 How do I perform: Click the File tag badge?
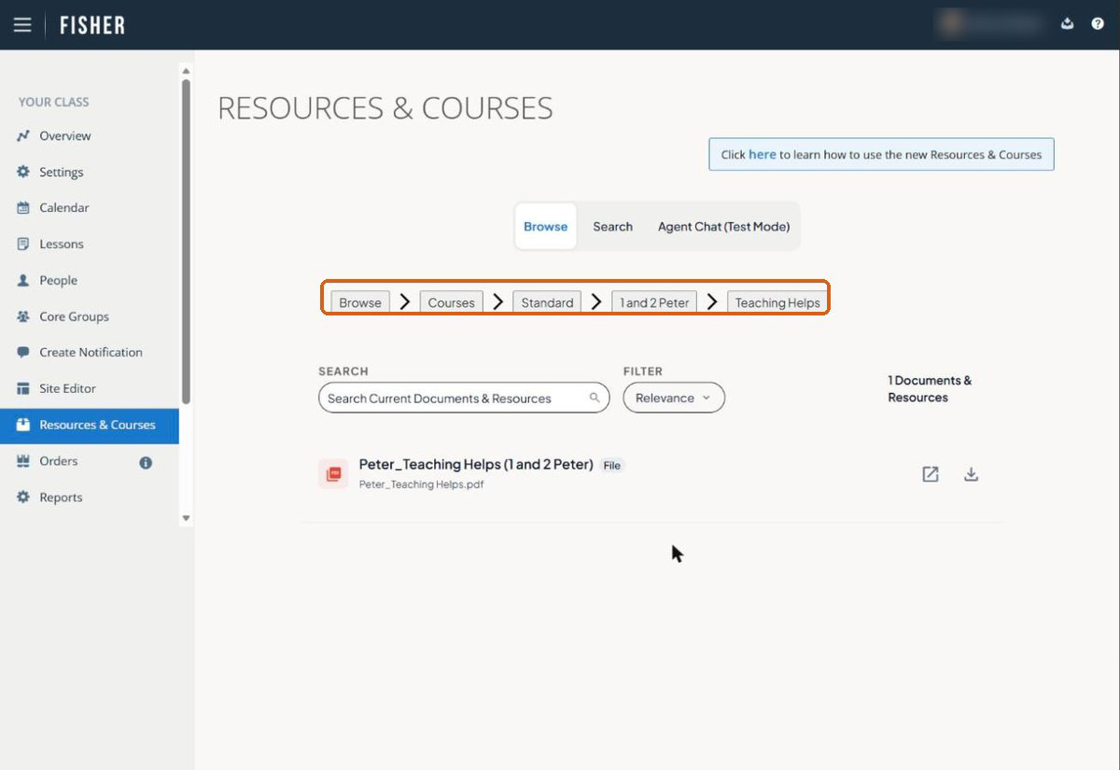click(611, 465)
